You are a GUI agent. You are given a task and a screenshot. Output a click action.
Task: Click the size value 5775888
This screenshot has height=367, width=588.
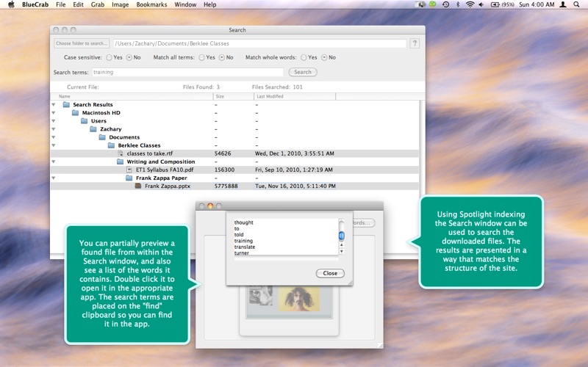226,186
